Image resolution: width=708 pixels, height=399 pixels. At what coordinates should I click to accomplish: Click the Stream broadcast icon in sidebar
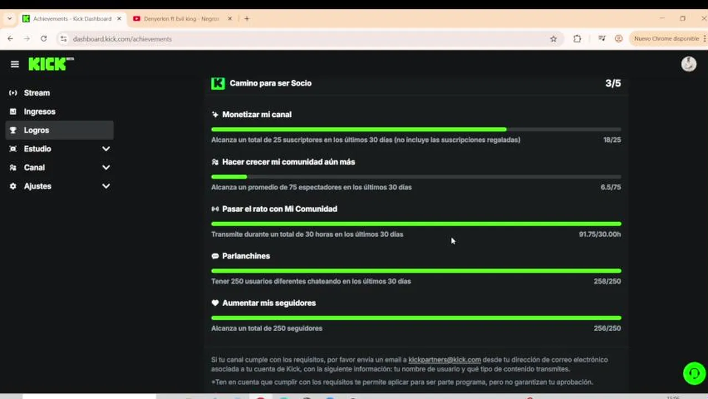(13, 93)
